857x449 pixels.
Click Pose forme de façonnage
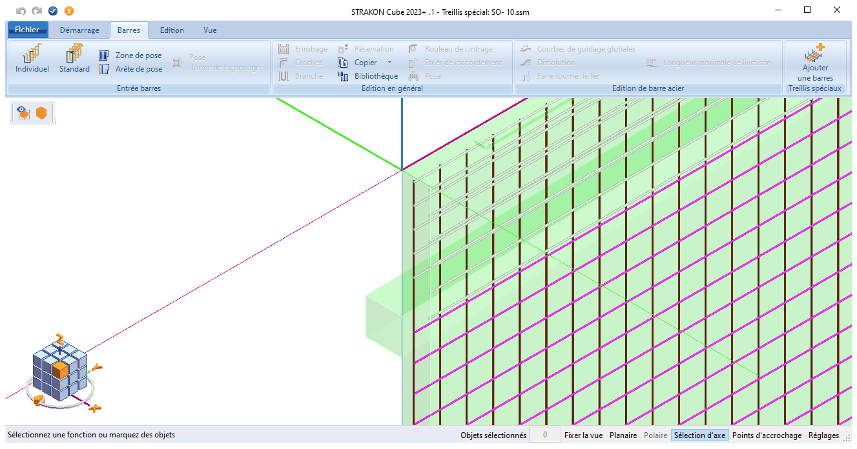coord(216,63)
